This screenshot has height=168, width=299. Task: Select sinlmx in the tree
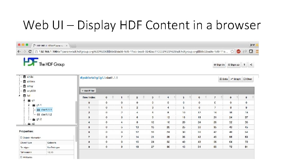pyautogui.click(x=31, y=82)
